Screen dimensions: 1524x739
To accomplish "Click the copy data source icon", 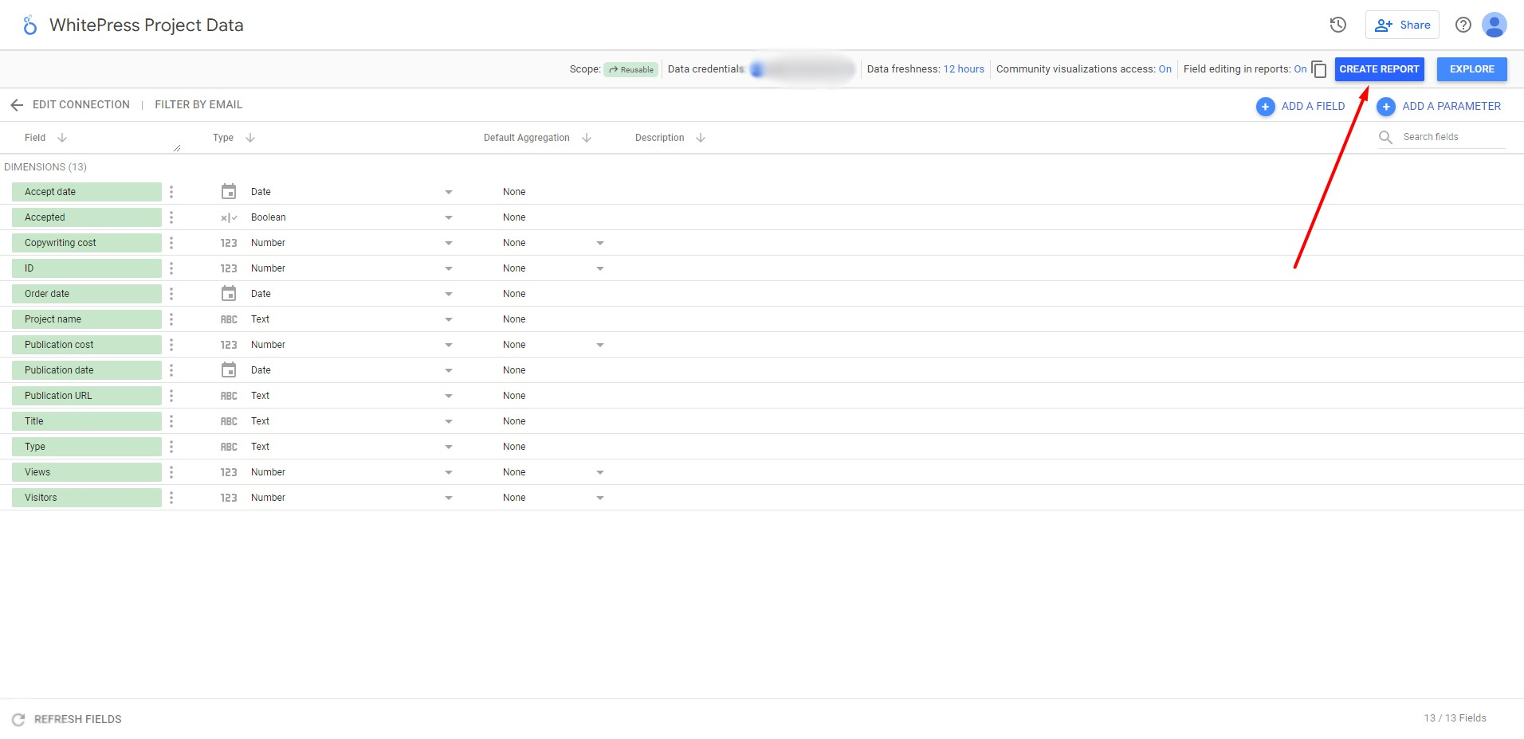I will 1319,69.
